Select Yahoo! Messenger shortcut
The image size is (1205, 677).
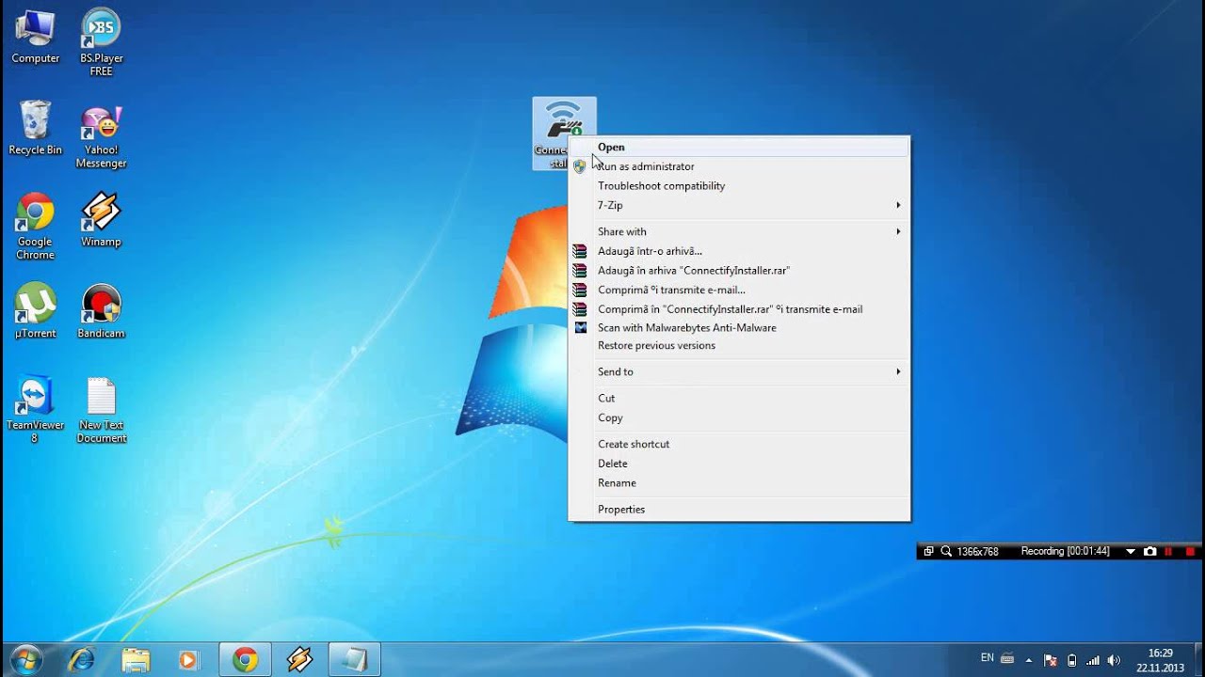(x=101, y=135)
